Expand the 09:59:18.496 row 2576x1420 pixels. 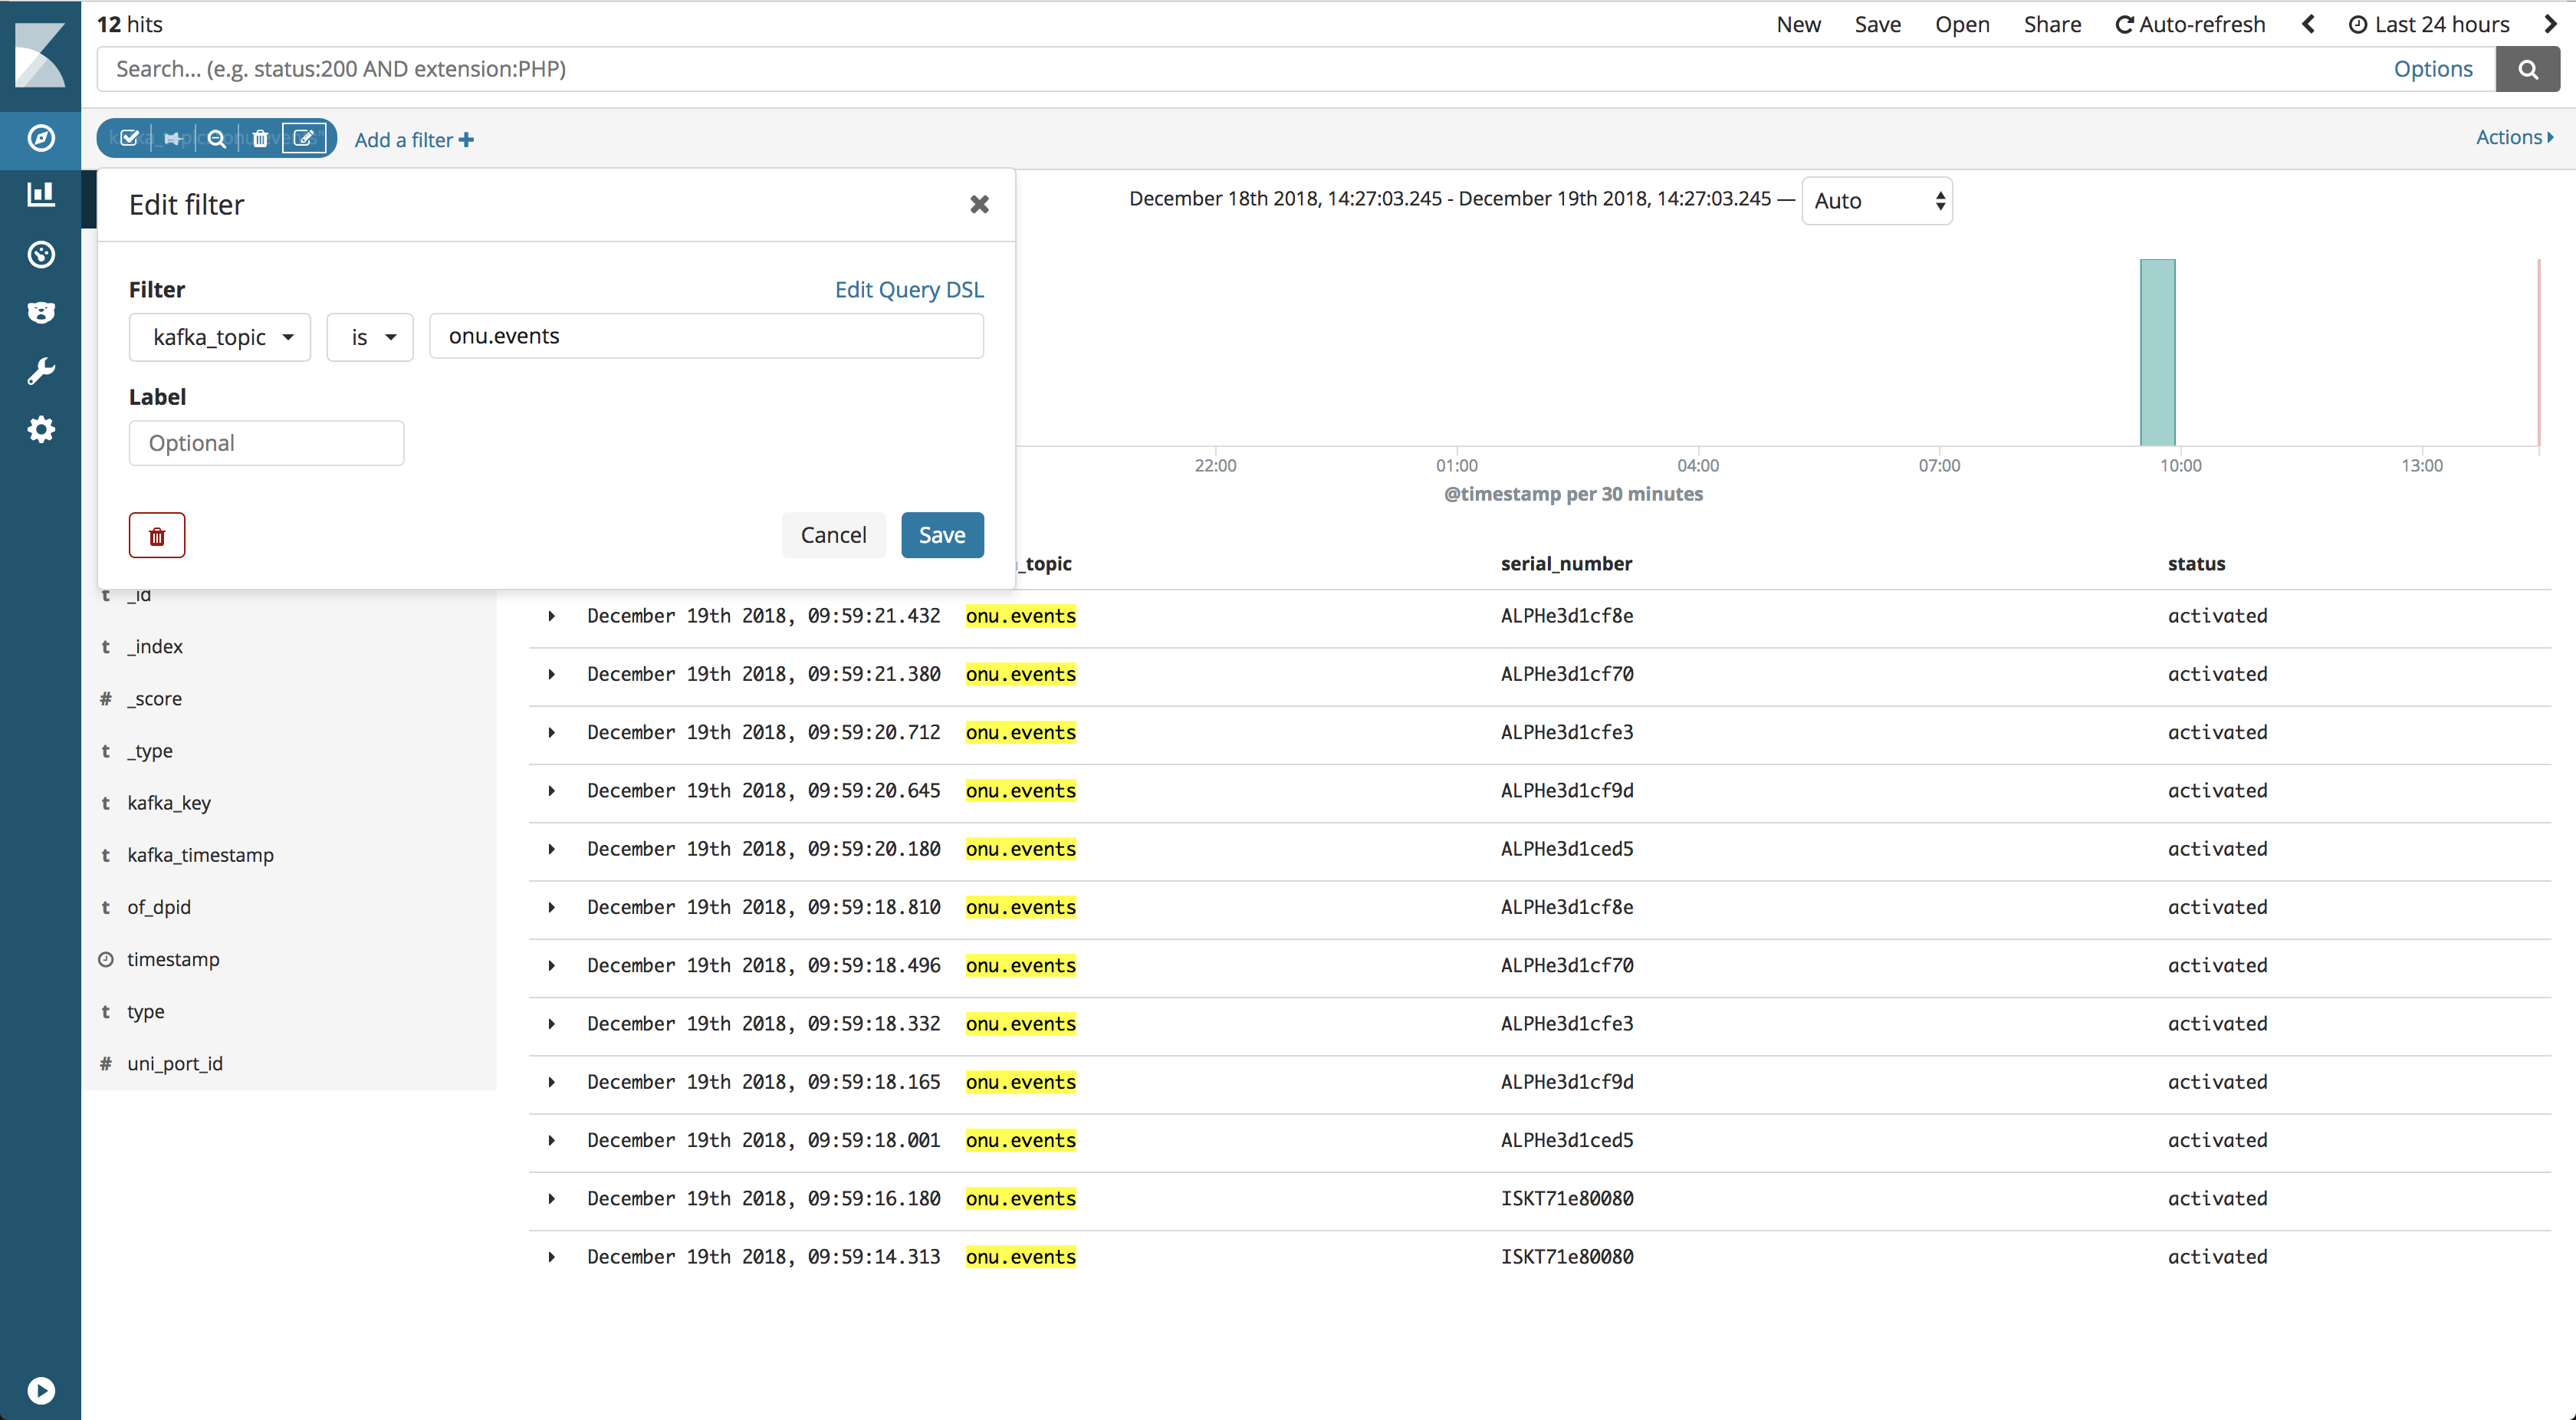552,965
